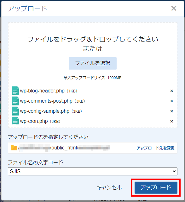Remove wp-cron.php from the upload list

[171, 121]
